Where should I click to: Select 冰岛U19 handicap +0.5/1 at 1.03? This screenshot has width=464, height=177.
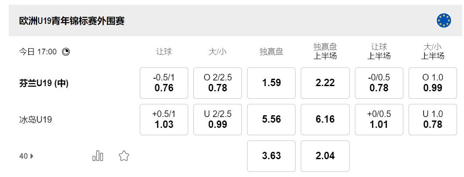coord(164,120)
